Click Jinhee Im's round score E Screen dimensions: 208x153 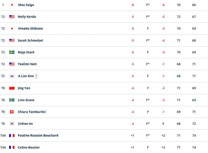[163, 124]
